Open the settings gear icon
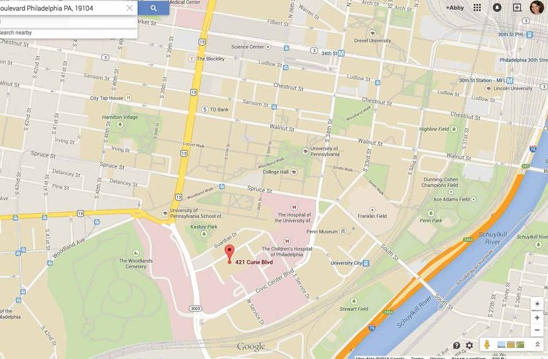The width and height of the screenshot is (548, 359). (x=469, y=345)
